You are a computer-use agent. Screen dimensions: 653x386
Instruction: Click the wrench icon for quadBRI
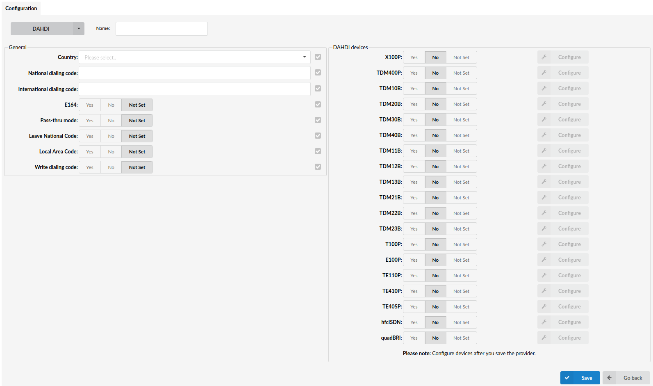click(x=544, y=338)
